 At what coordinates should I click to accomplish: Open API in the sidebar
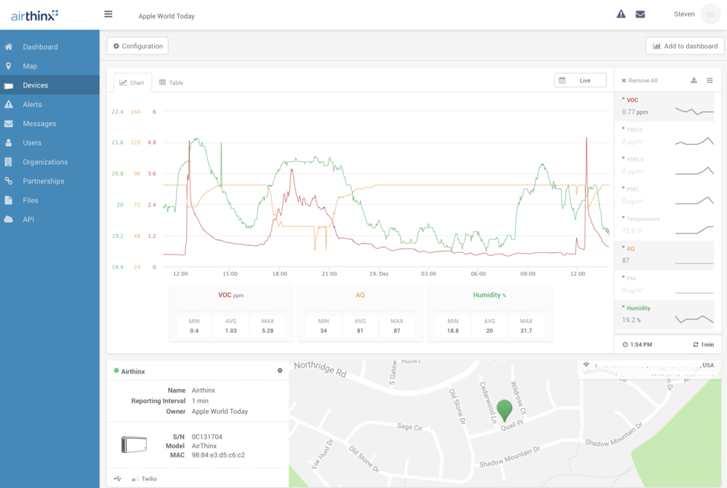pos(49,220)
